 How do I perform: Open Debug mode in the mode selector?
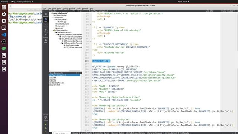click(45, 31)
